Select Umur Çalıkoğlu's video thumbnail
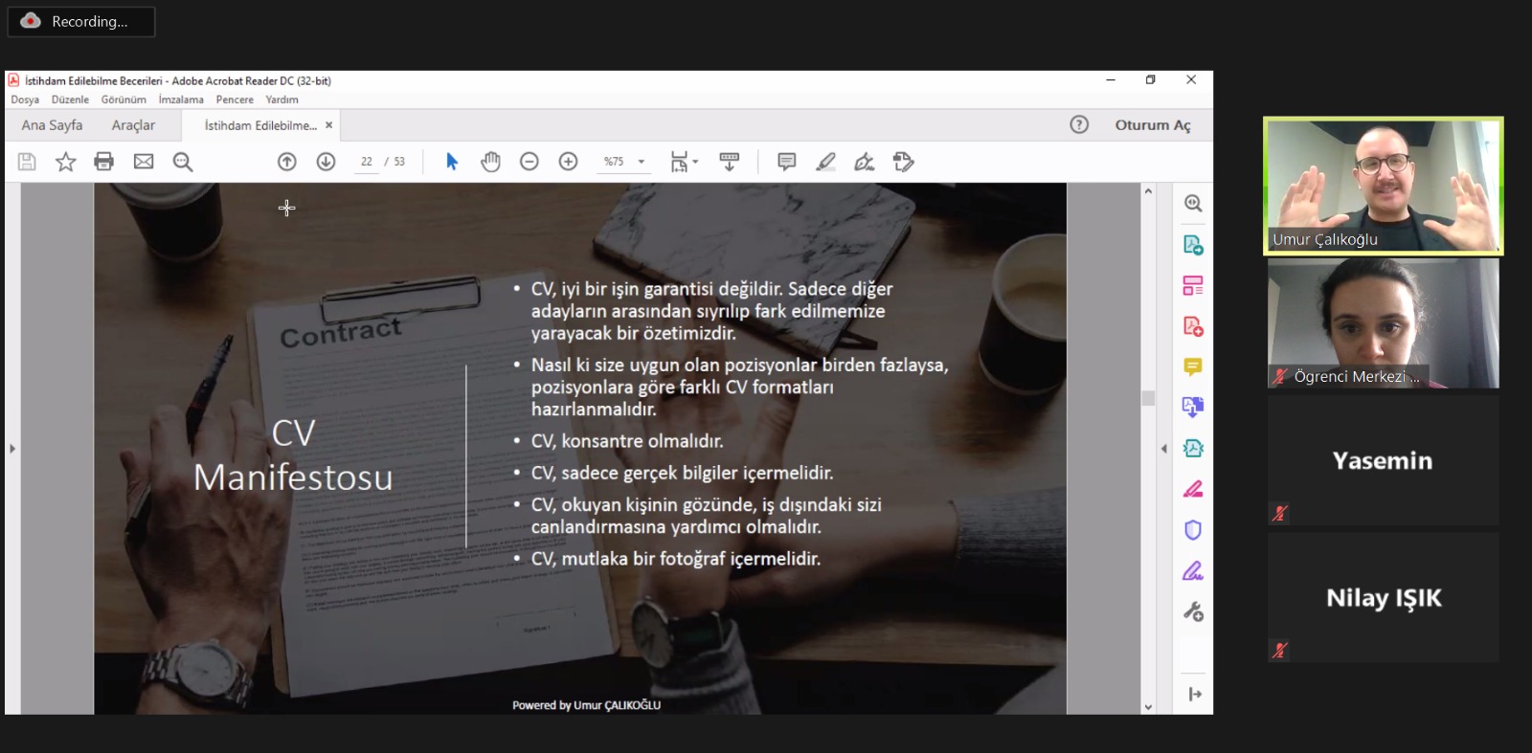This screenshot has width=1532, height=753. point(1383,186)
